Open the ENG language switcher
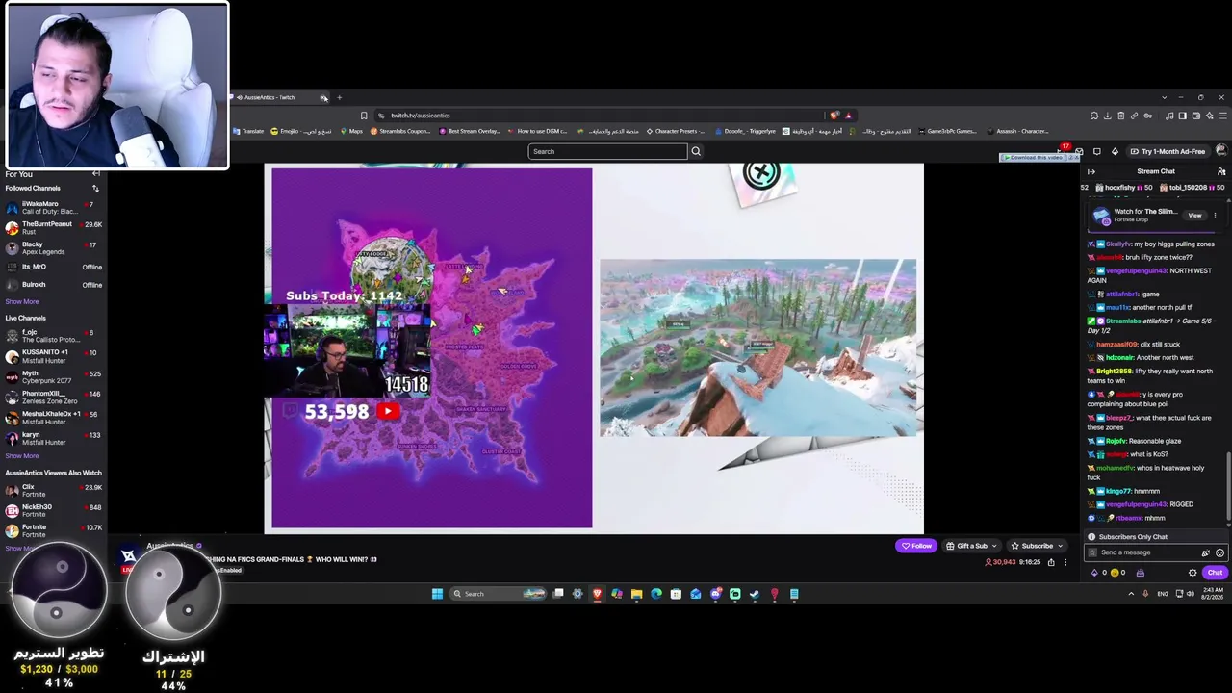This screenshot has width=1232, height=693. (1163, 594)
